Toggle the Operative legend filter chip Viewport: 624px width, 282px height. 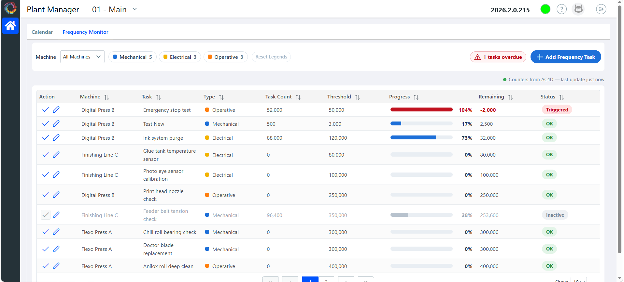coord(225,57)
